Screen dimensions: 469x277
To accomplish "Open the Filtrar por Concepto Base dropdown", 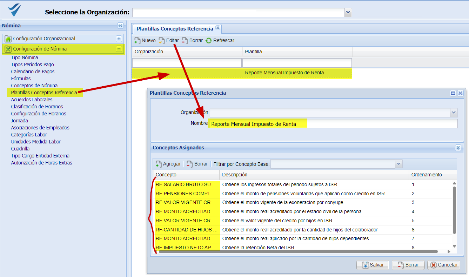I will [x=398, y=164].
